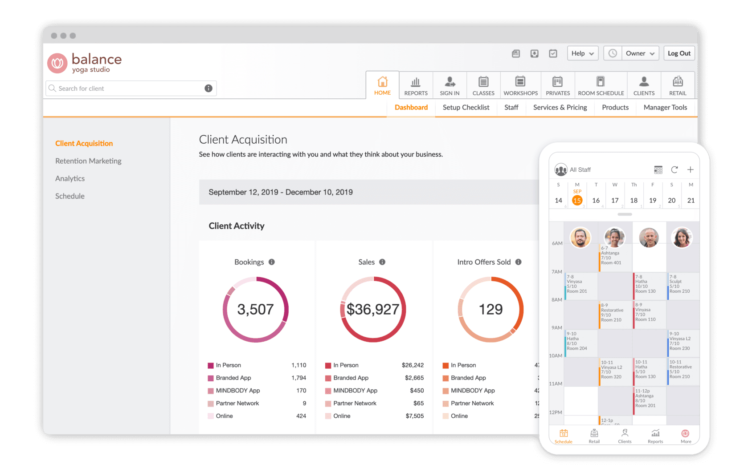Image resolution: width=744 pixels, height=472 pixels.
Task: Expand the All Staff selector
Action: click(x=573, y=169)
